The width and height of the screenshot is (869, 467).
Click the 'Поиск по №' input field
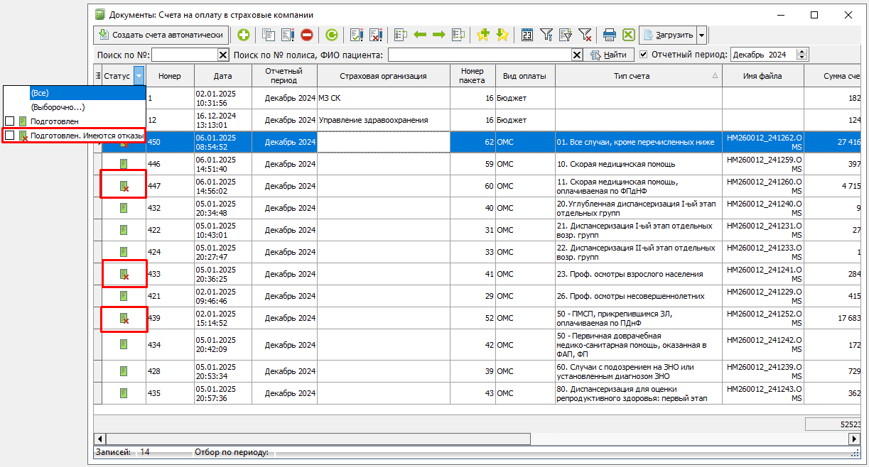click(x=185, y=55)
